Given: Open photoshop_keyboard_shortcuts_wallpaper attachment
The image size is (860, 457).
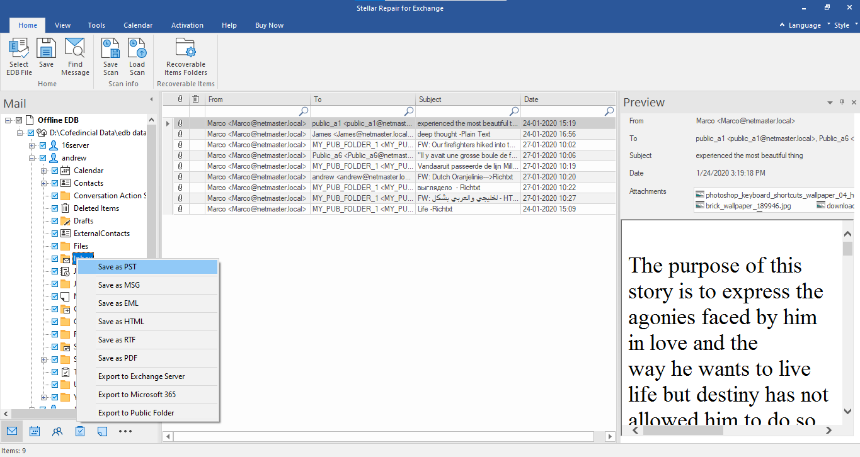Looking at the screenshot, I should point(774,195).
